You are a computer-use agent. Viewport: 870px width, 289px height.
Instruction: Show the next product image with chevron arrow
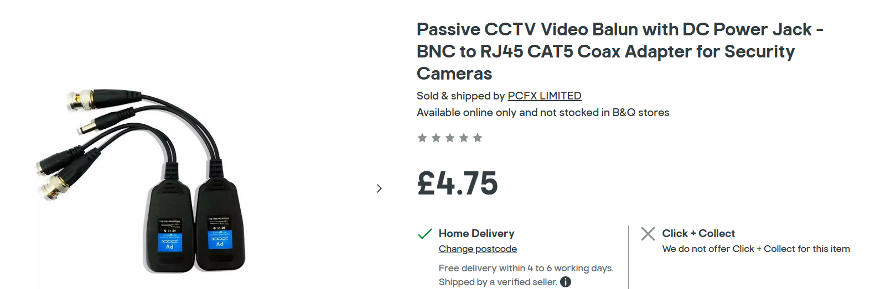tap(379, 188)
